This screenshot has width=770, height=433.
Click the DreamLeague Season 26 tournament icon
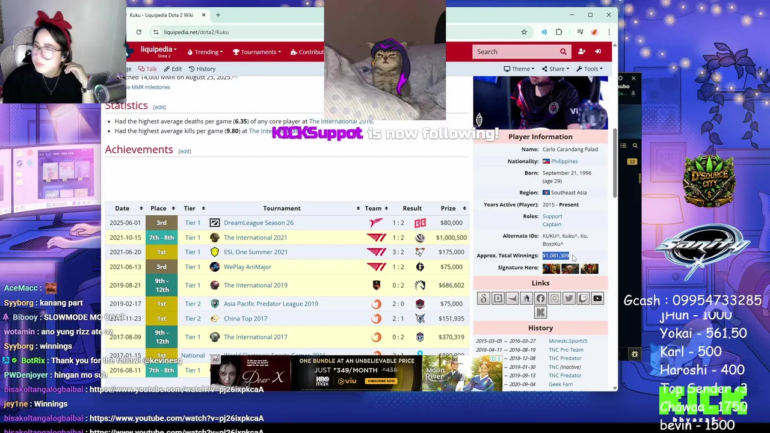(215, 223)
